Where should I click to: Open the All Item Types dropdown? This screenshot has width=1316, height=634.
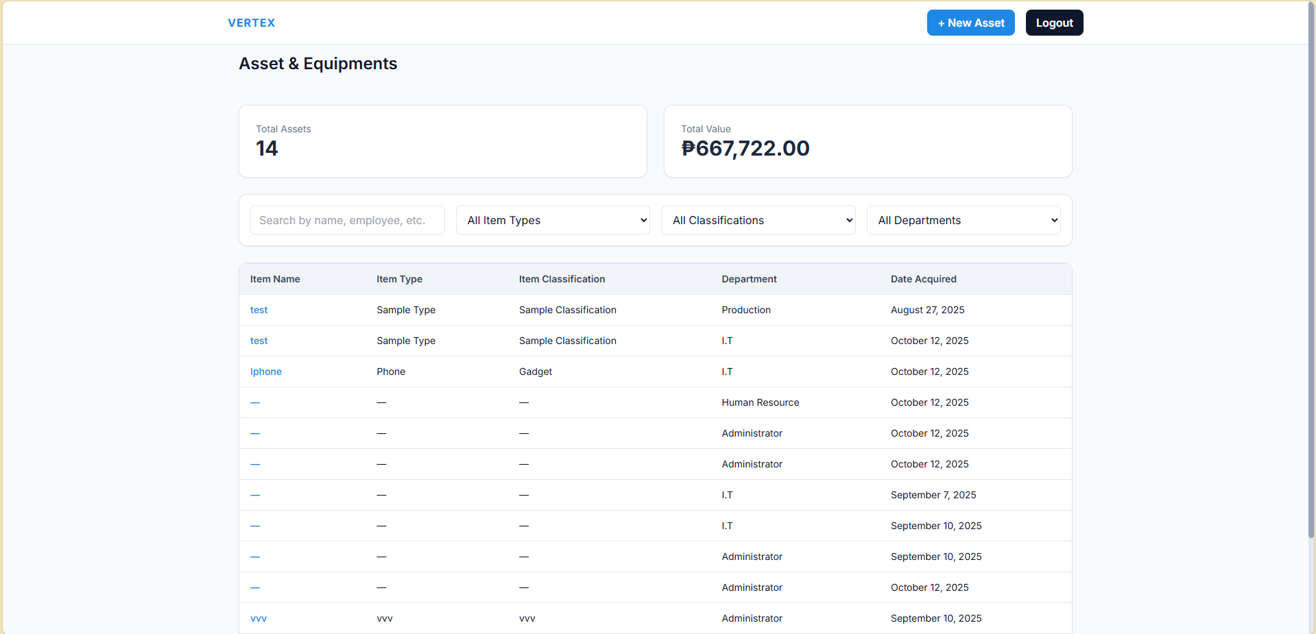coord(553,220)
